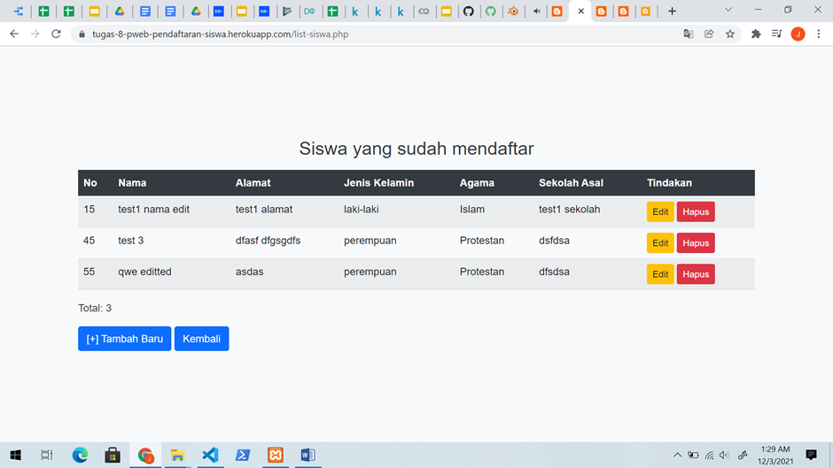The image size is (833, 468).
Task: Click the Sekolah Asal column header
Action: [571, 183]
